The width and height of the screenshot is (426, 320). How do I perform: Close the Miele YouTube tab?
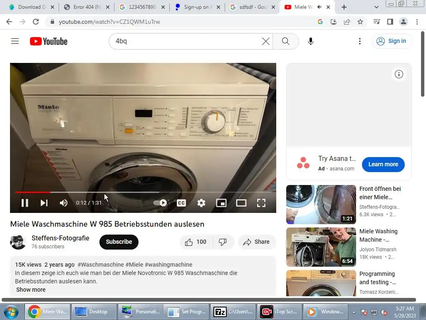click(x=328, y=7)
